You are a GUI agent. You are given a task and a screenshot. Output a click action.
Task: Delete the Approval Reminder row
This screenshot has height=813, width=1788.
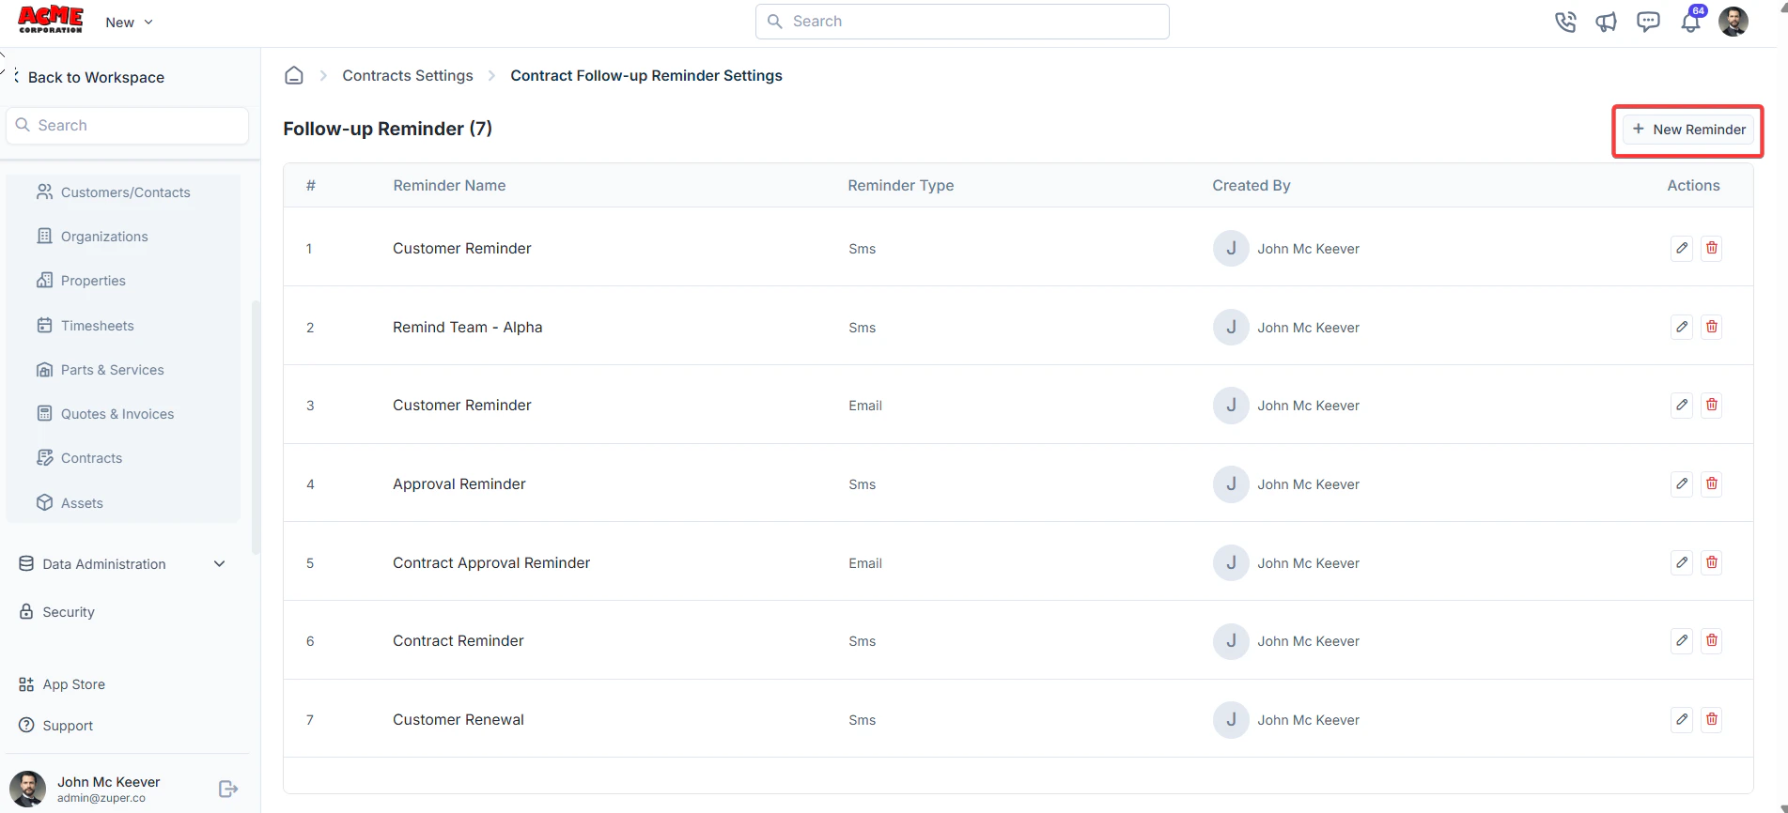pos(1712,483)
